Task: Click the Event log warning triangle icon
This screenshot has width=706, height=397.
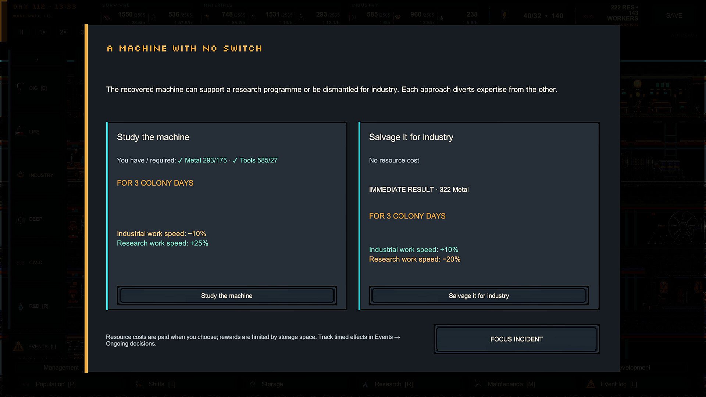Action: (591, 384)
